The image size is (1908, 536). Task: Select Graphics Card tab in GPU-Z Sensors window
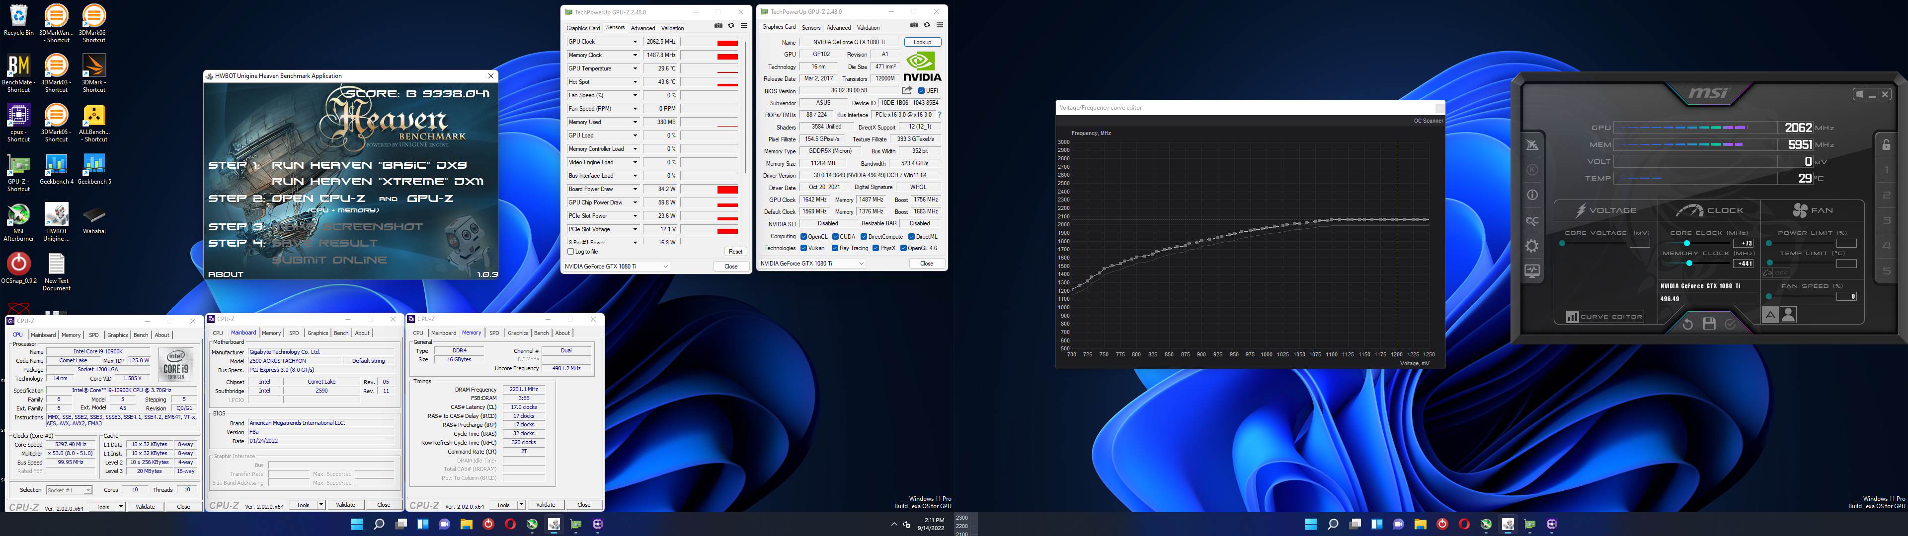[x=583, y=28]
